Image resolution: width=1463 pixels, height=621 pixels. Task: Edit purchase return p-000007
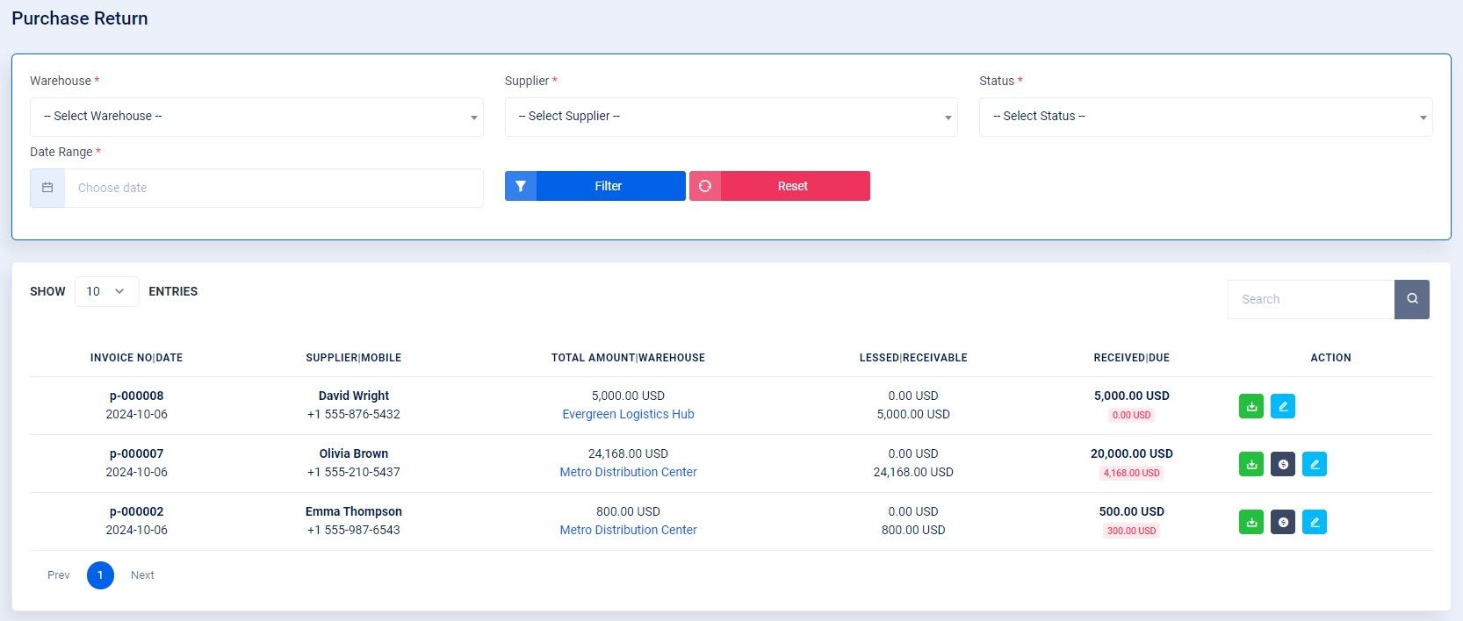[x=1314, y=464]
